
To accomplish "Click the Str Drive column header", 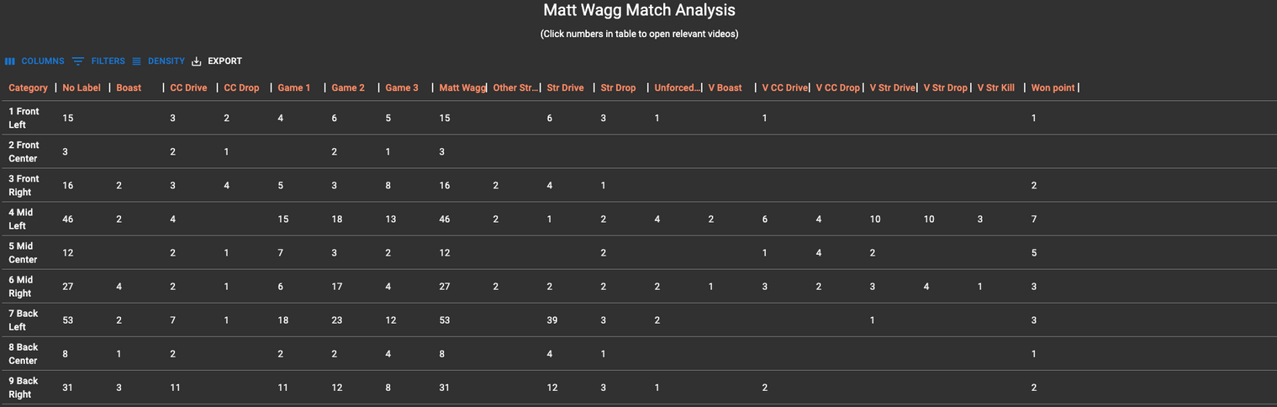I will pos(565,87).
